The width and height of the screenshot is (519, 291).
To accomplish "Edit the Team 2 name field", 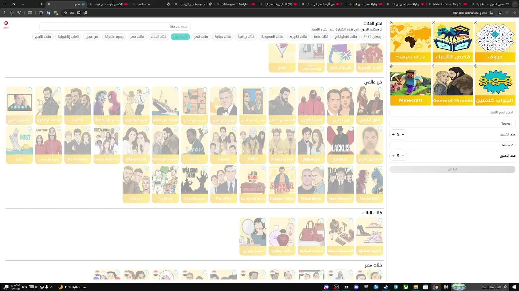I will [453, 145].
